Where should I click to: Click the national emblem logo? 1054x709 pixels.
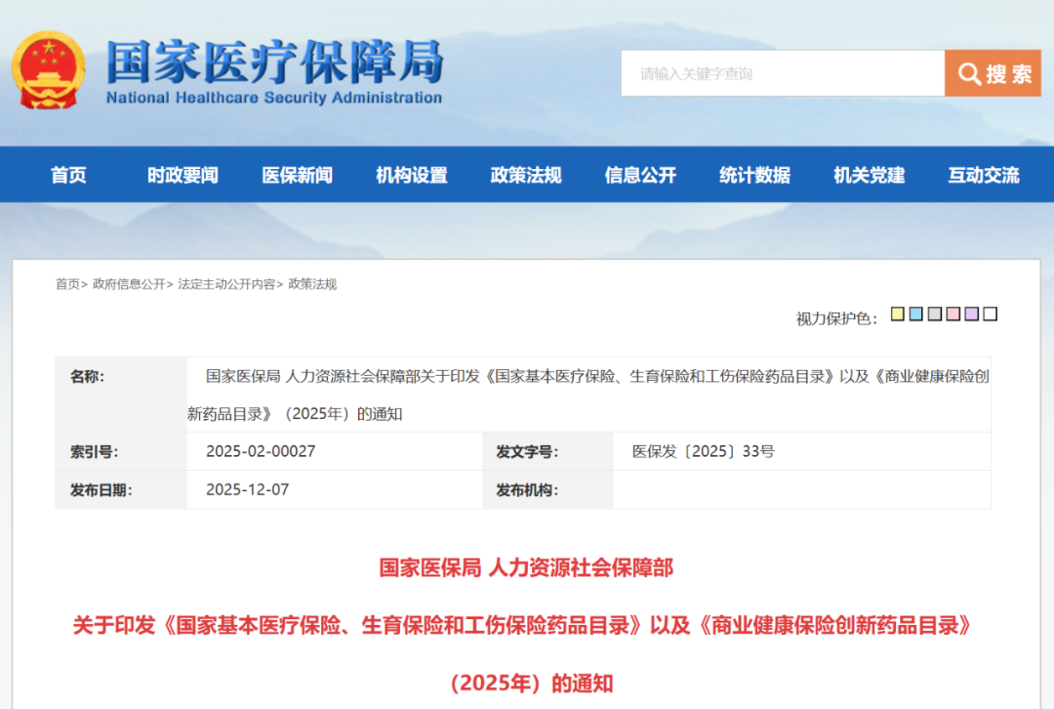(x=51, y=70)
